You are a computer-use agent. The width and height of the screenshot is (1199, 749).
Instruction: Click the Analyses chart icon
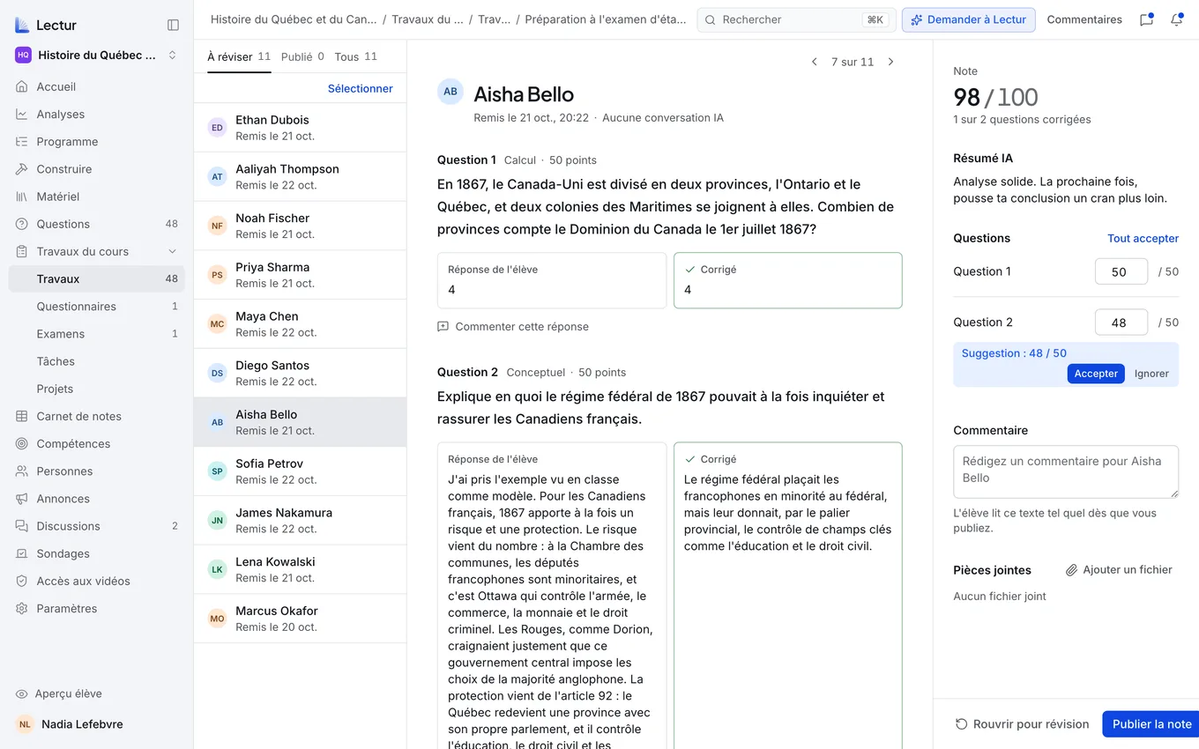click(22, 114)
